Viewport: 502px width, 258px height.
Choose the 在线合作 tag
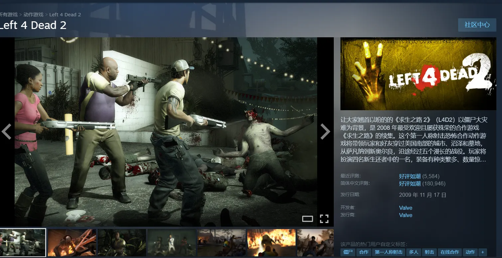(449, 252)
